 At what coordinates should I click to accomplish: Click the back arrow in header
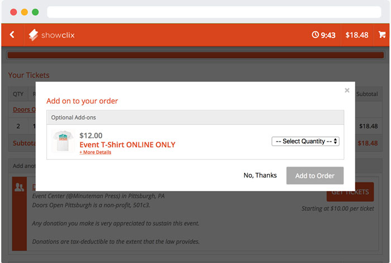[12, 35]
